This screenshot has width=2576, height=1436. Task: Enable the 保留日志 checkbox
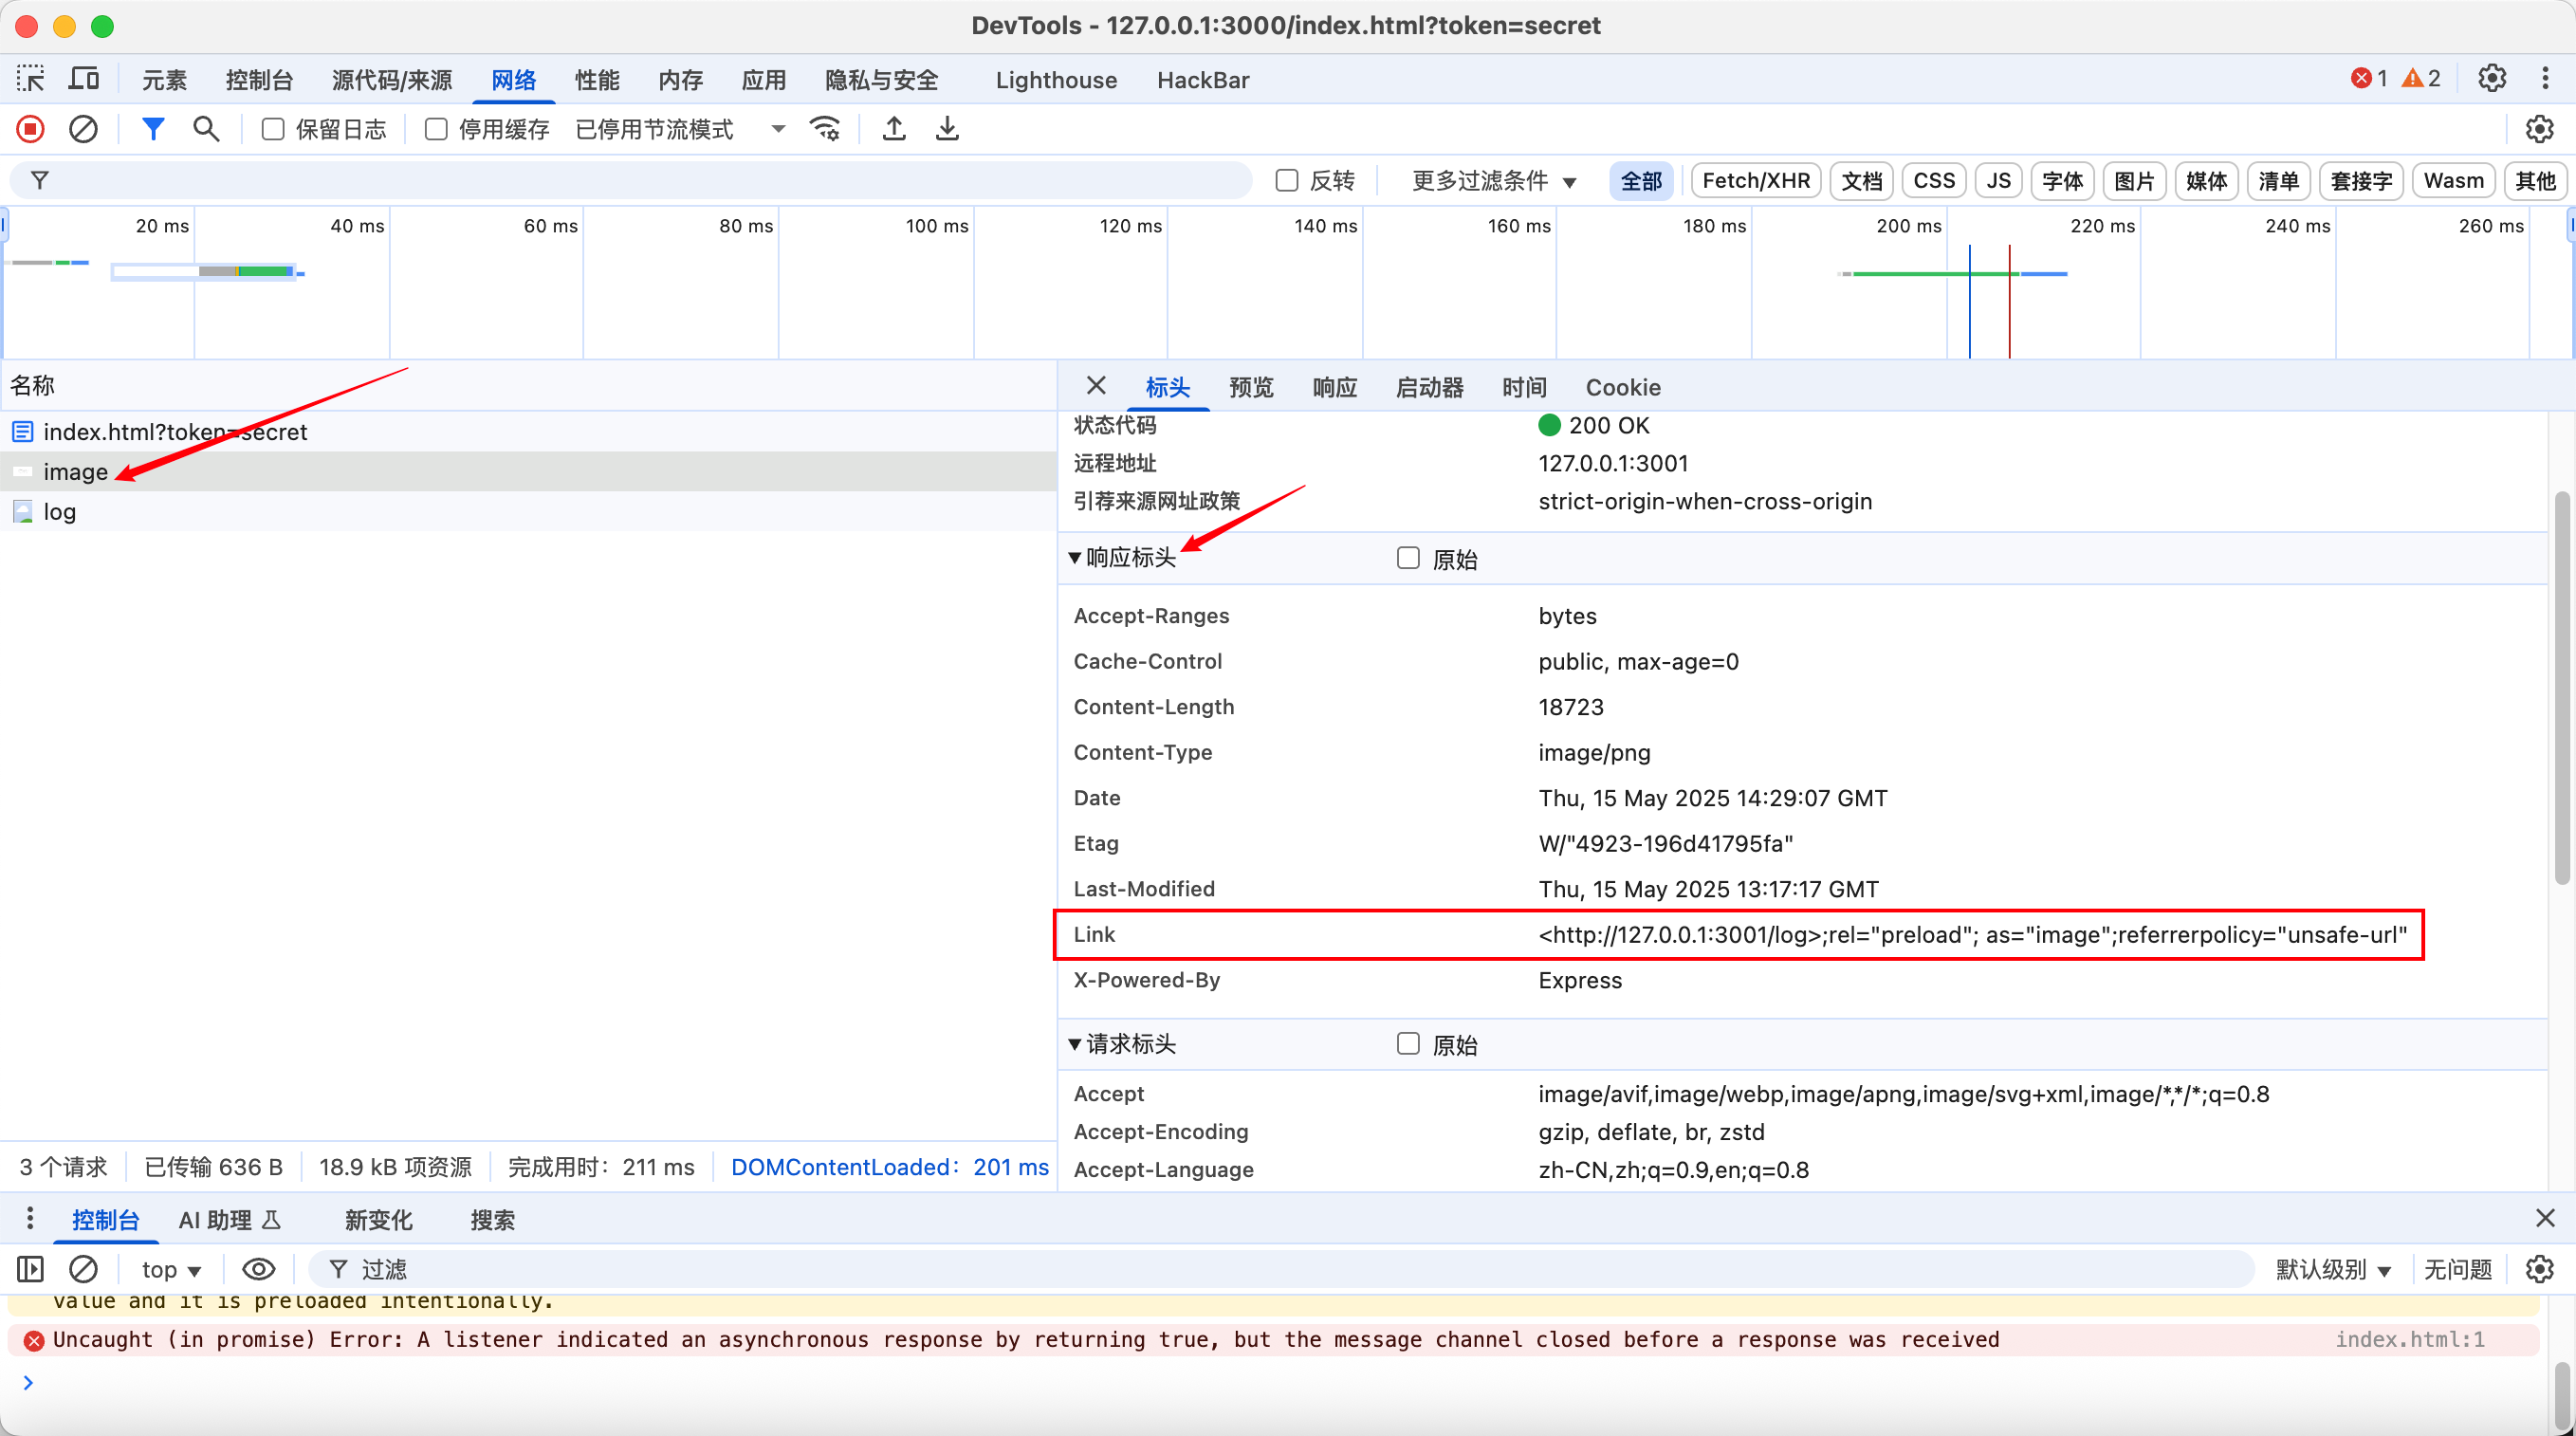click(273, 129)
